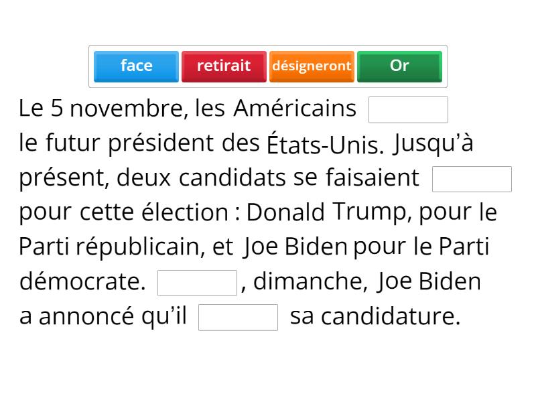The height and width of the screenshot is (402, 536).
Task: Click the word "démocrate" in the passage
Action: pos(82,282)
